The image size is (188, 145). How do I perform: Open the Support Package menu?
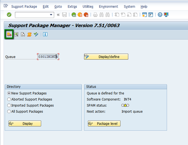(24, 7)
